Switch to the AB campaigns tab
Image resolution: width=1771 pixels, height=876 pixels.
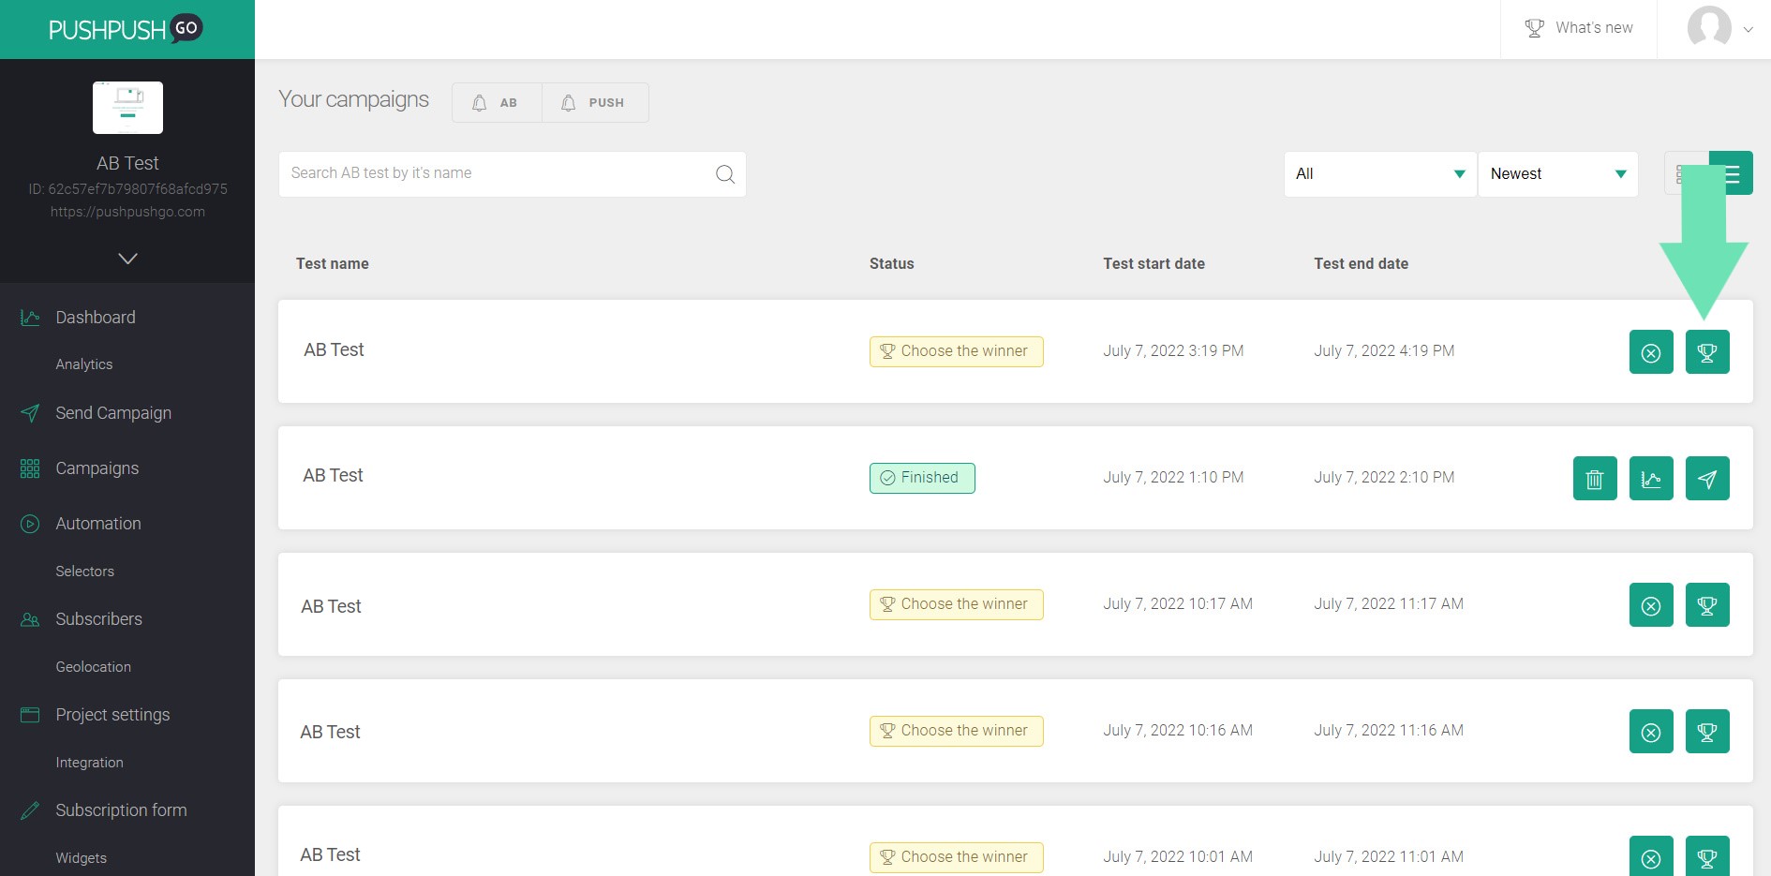tap(497, 103)
